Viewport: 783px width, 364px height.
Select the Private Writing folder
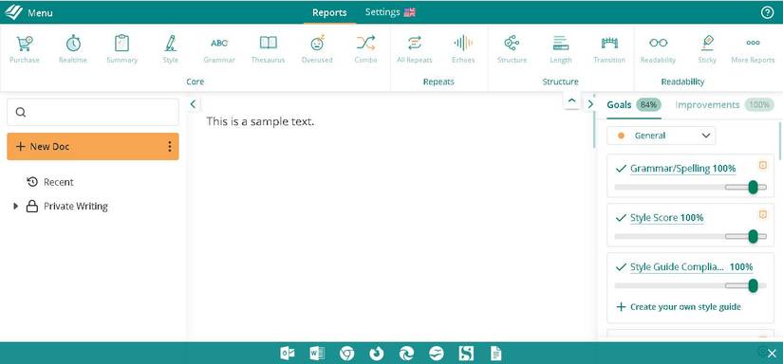coord(76,206)
